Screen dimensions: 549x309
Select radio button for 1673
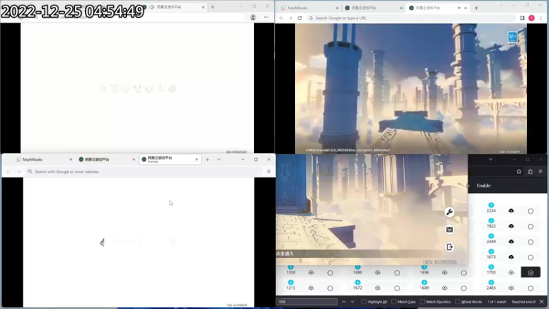click(x=530, y=257)
